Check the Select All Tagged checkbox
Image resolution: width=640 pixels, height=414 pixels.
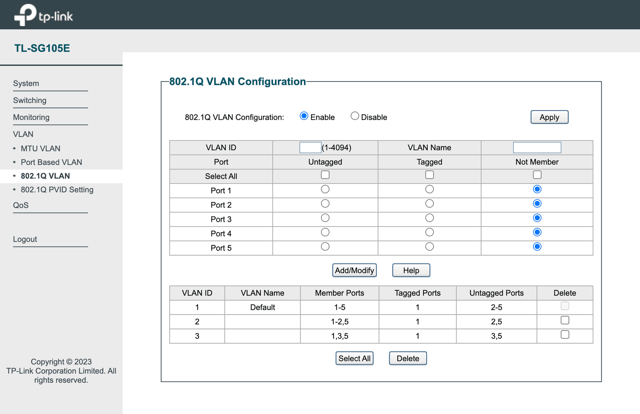tap(429, 175)
